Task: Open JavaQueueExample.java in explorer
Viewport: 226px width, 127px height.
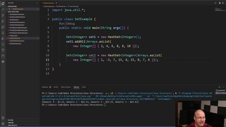Action: (17, 17)
